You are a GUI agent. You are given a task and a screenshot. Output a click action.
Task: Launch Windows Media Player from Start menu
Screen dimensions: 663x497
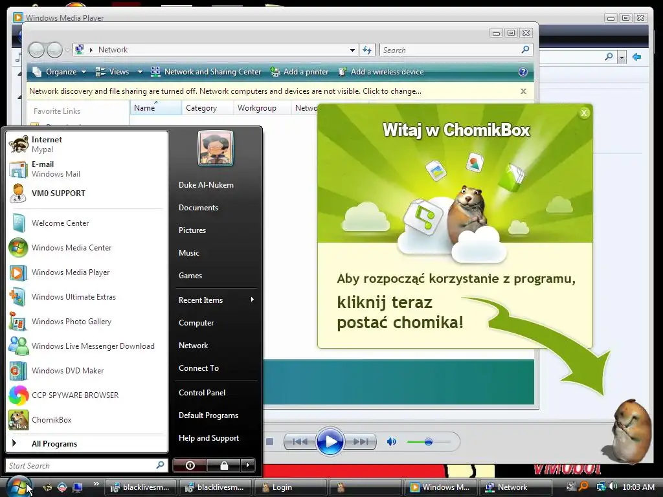click(86, 272)
